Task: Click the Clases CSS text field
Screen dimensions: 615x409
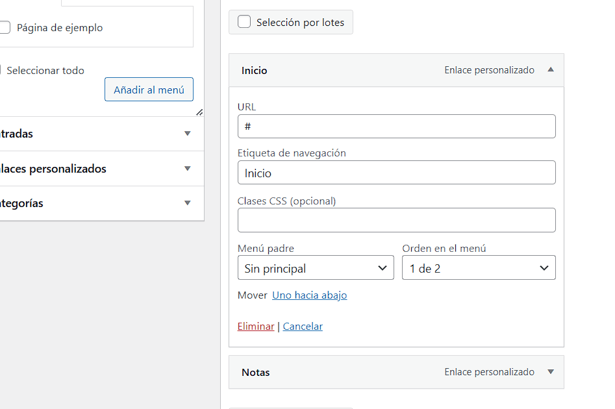Action: (x=396, y=220)
